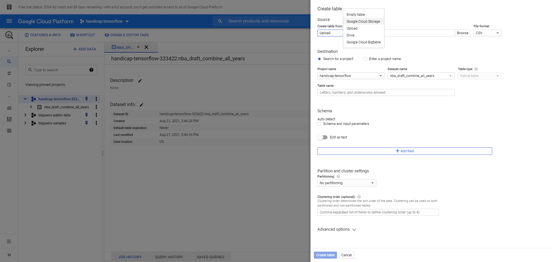Choose 'Drive' as table source
The height and width of the screenshot is (262, 552).
(364, 35)
